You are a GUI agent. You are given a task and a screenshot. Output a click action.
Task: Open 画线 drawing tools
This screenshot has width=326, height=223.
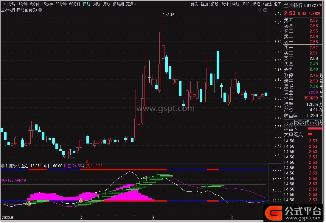click(235, 4)
